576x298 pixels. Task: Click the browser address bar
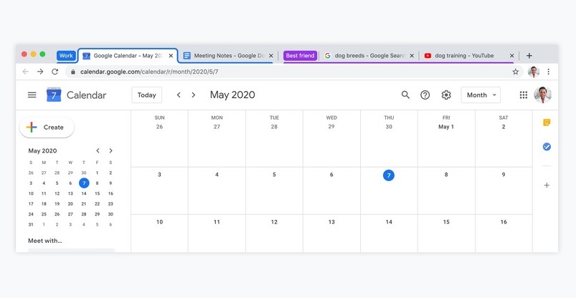(x=287, y=72)
